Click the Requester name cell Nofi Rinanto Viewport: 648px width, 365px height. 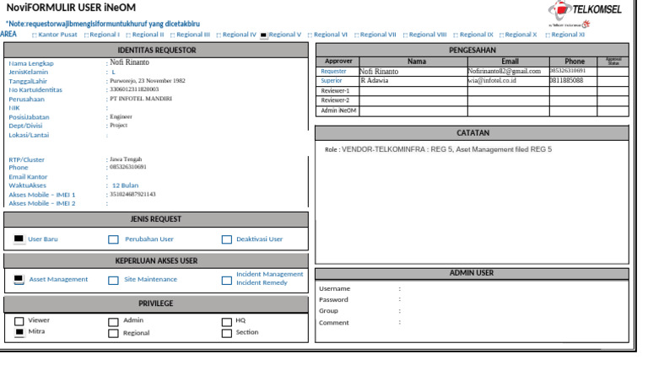point(413,72)
